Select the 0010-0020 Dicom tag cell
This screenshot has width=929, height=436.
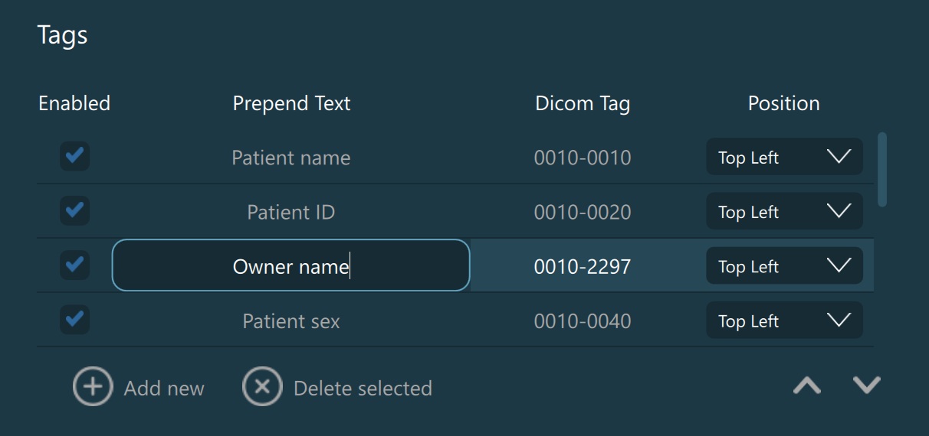coord(583,212)
